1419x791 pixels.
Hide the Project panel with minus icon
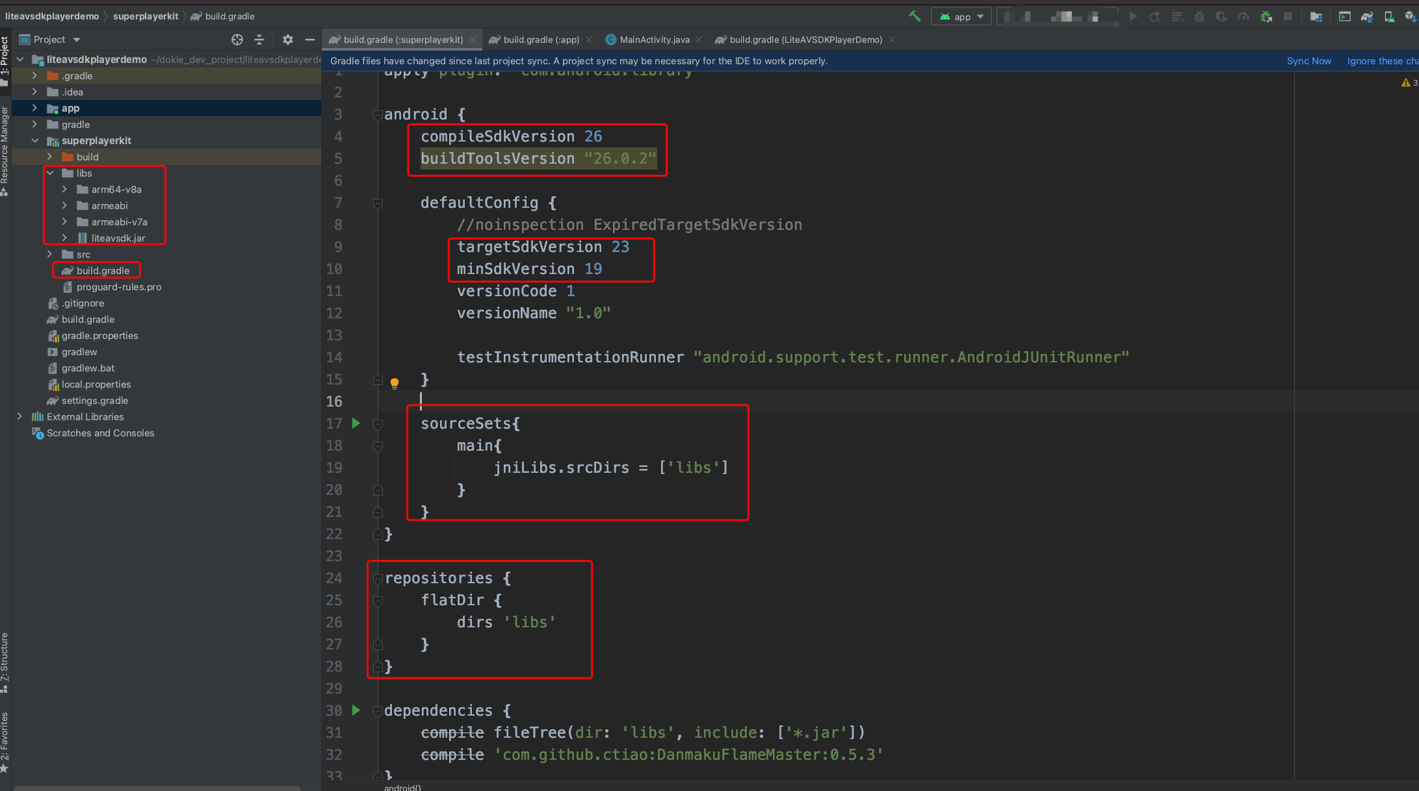point(310,40)
